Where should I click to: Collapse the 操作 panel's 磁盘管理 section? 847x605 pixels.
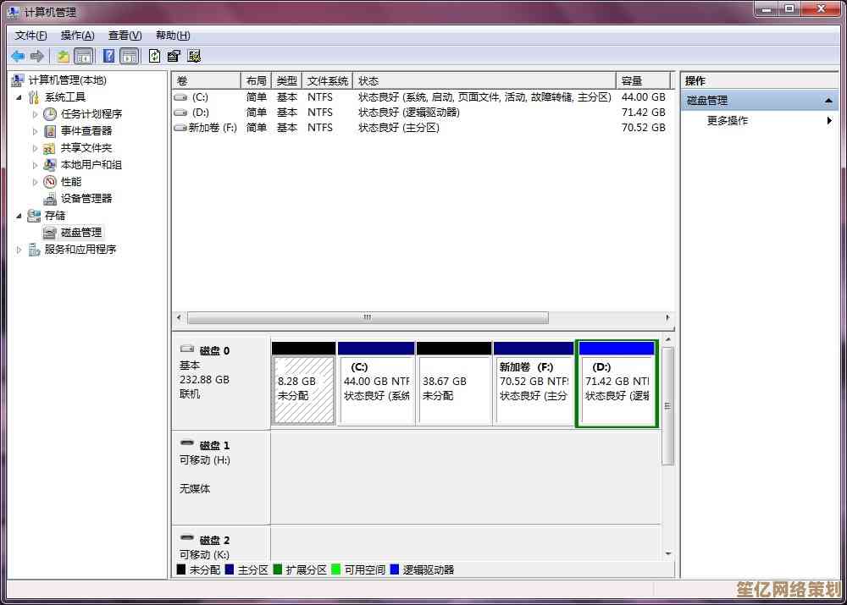pos(829,101)
